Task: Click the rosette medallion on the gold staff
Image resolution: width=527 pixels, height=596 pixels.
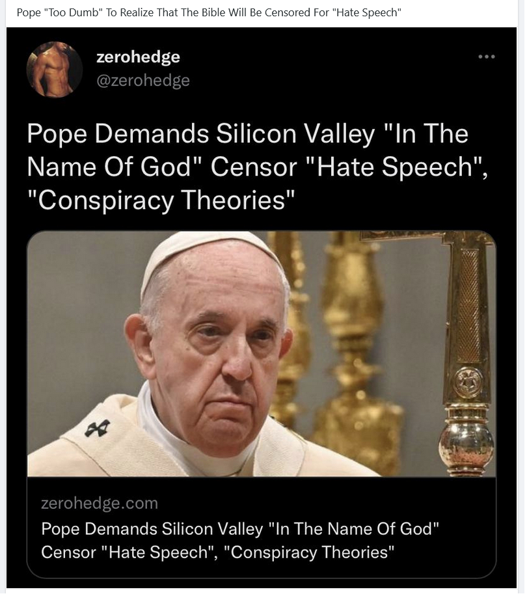Action: [468, 383]
